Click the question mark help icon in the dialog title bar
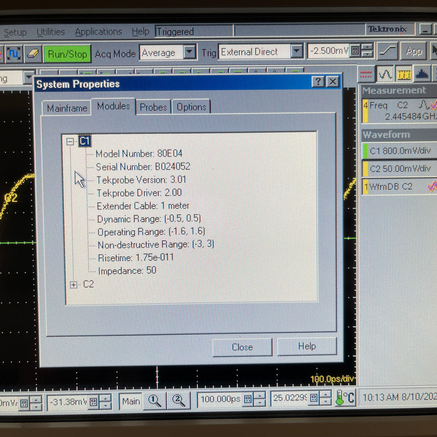The width and height of the screenshot is (437, 437). pos(318,81)
